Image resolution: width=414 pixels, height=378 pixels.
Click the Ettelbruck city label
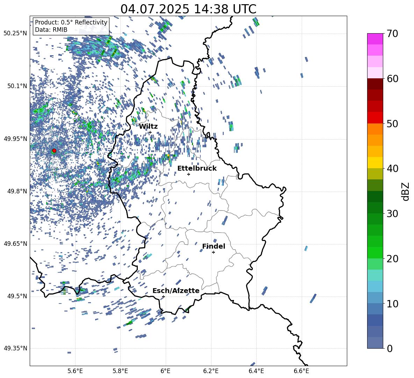pyautogui.click(x=197, y=169)
